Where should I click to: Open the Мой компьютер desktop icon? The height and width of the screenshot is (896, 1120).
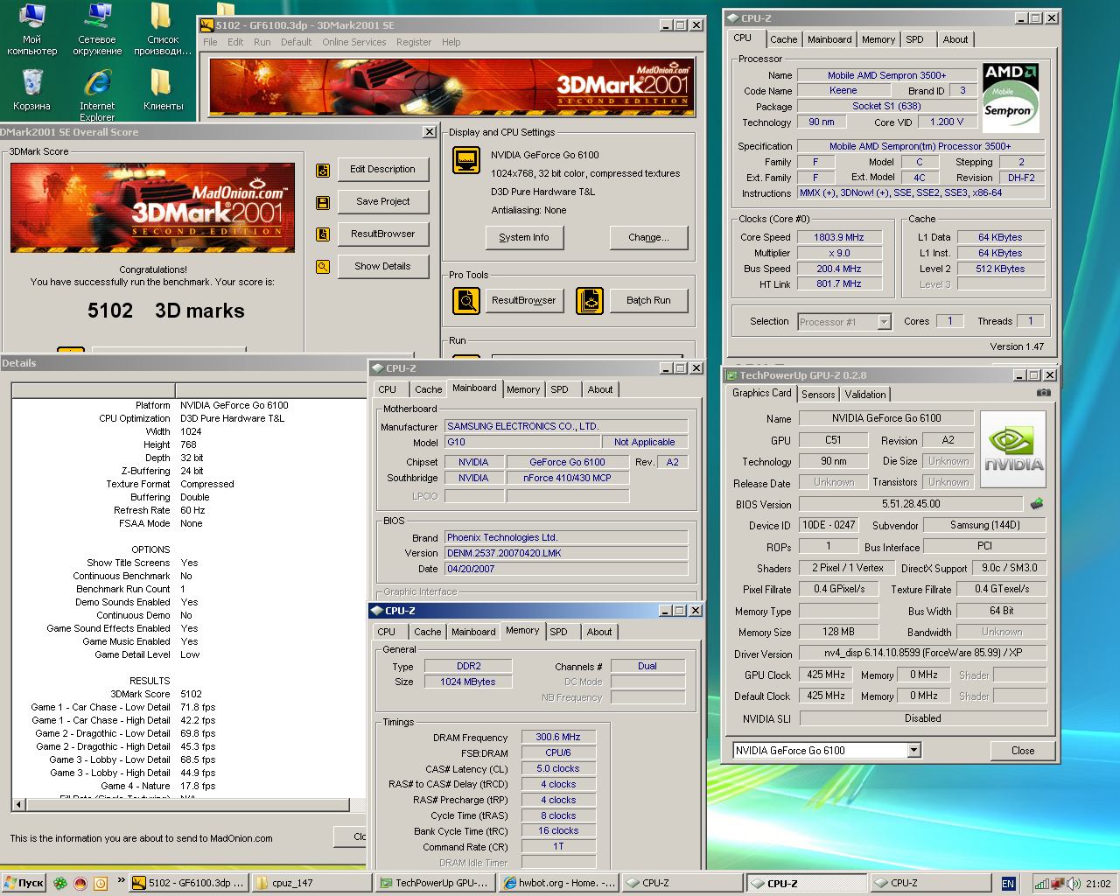pos(31,29)
